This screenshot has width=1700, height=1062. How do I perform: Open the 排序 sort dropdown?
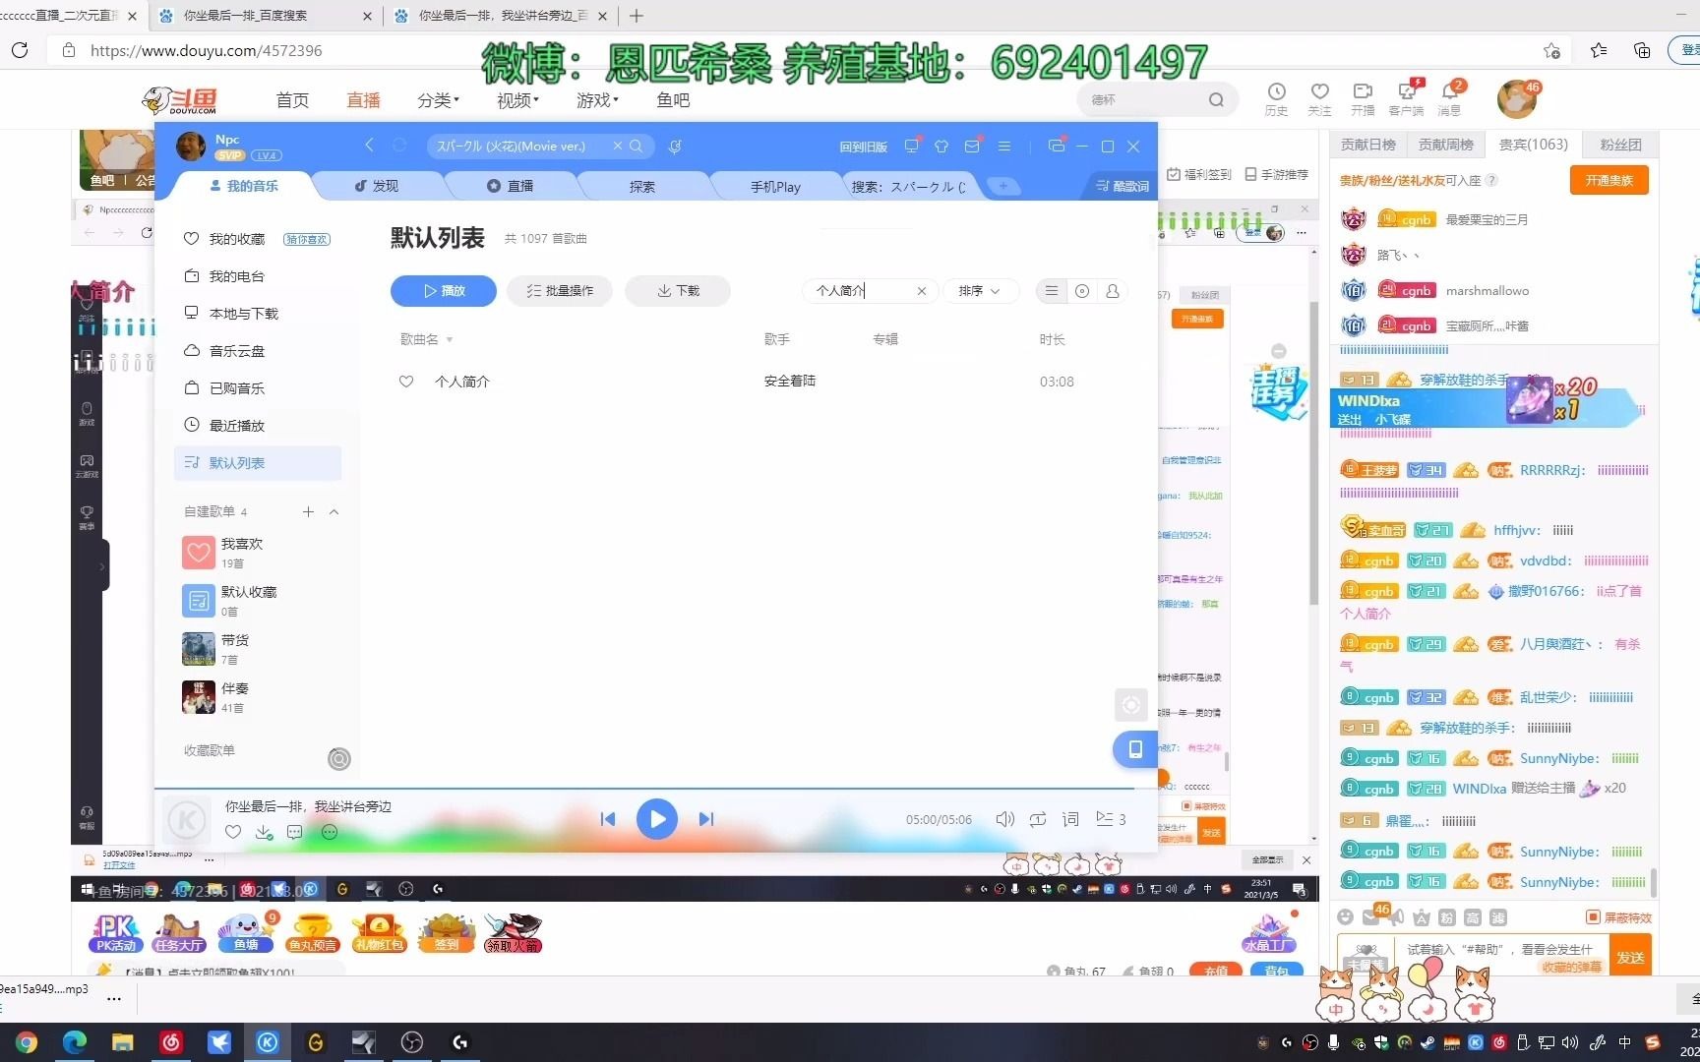pyautogui.click(x=980, y=291)
